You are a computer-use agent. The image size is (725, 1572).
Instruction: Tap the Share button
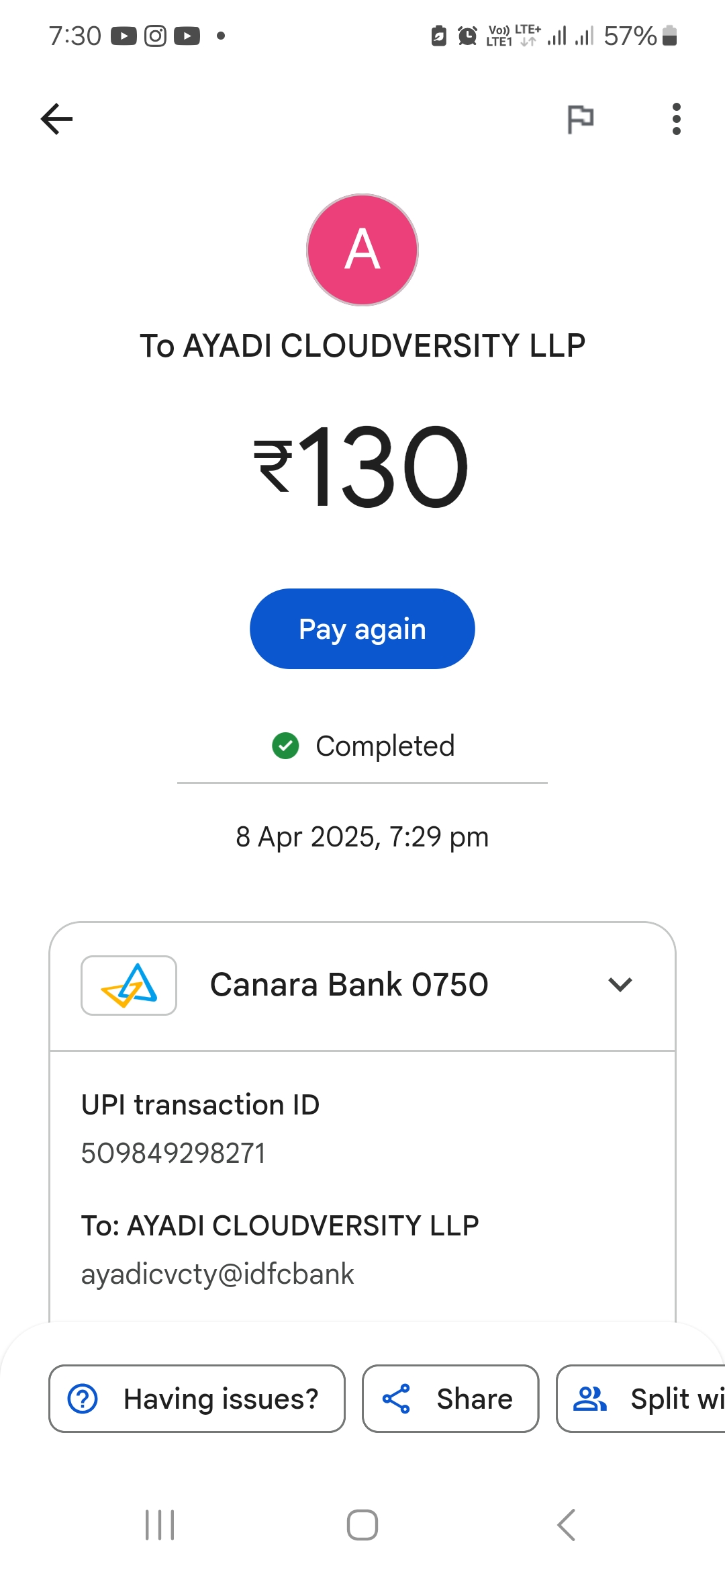point(450,1399)
